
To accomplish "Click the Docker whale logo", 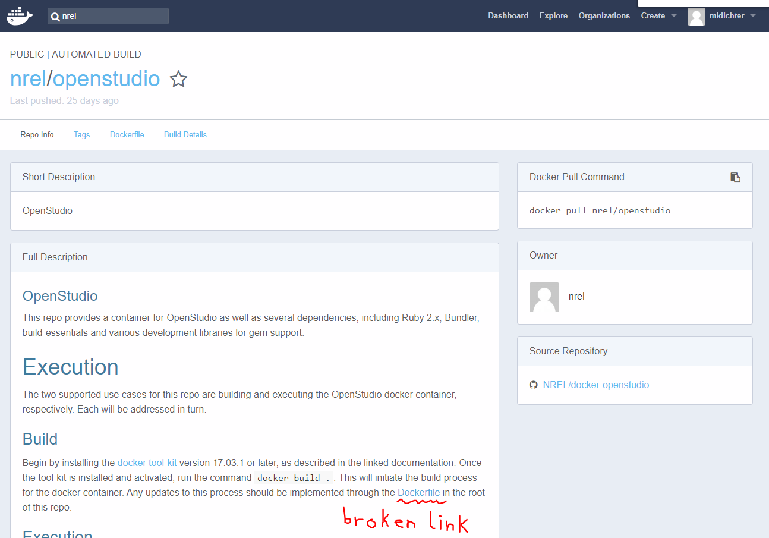I will (x=20, y=15).
